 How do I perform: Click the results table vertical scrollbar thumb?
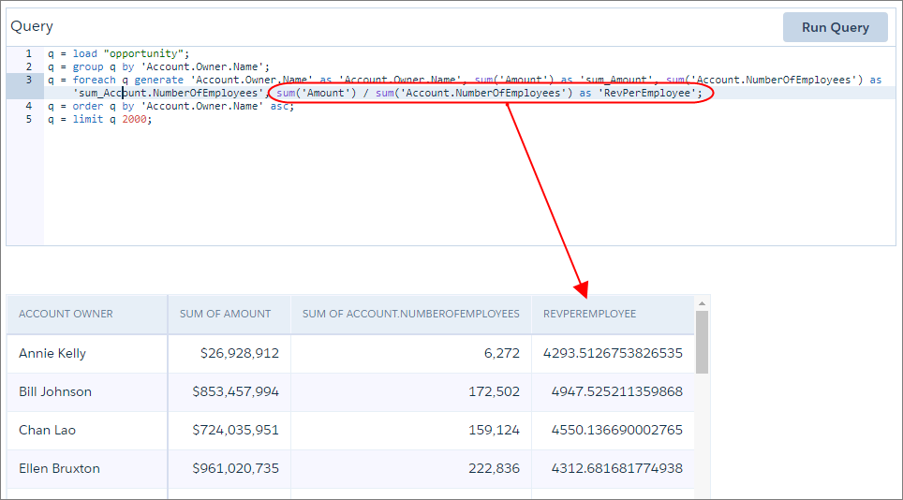702,343
